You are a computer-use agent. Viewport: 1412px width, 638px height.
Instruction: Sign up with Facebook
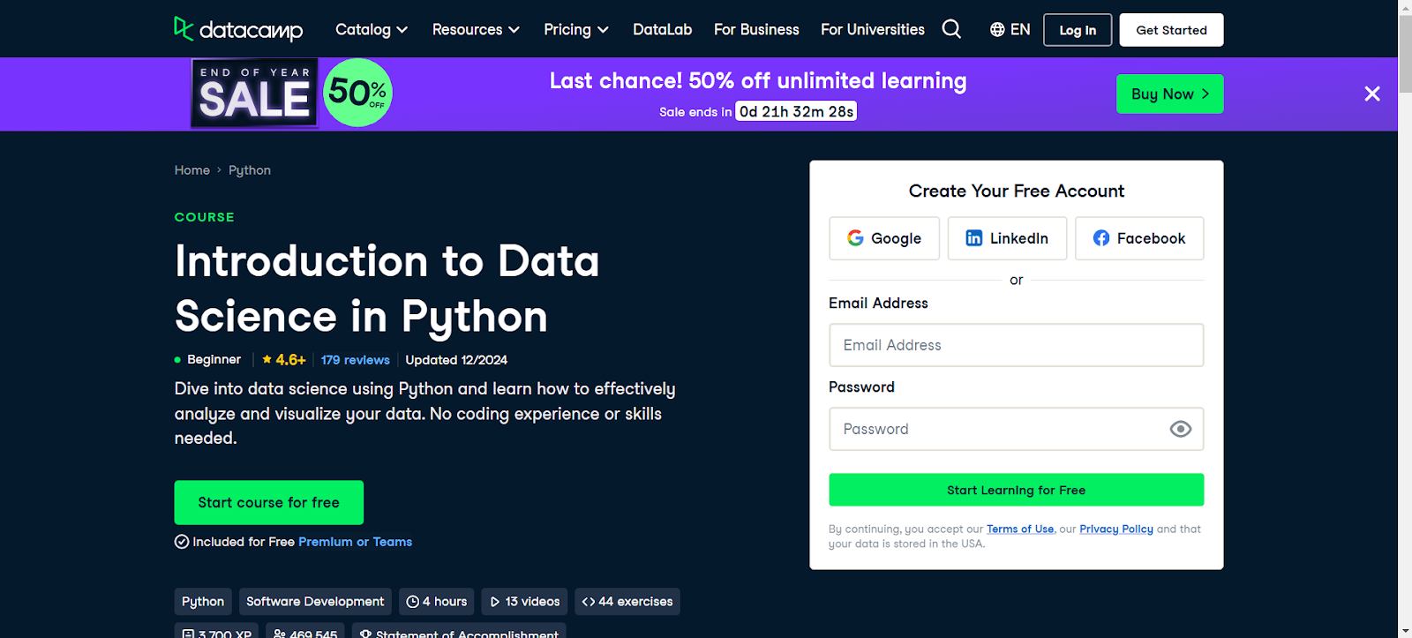click(1139, 238)
